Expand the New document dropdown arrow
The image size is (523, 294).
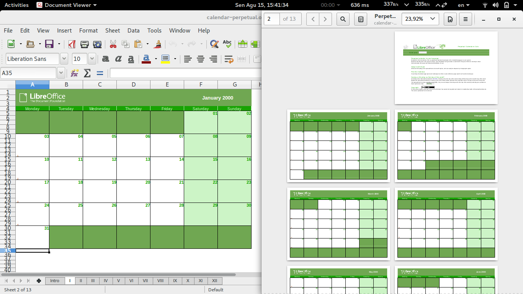pos(20,44)
